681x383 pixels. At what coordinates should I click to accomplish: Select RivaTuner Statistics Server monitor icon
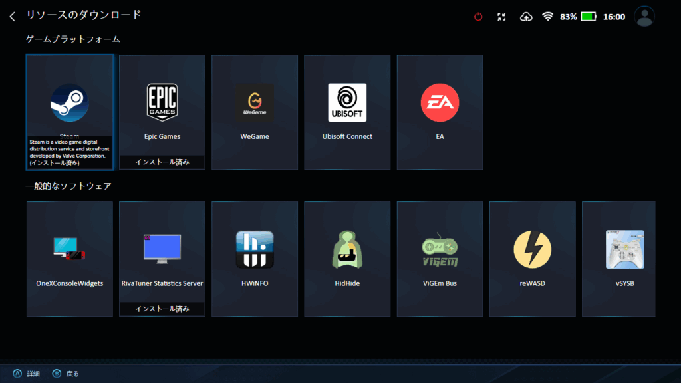point(162,249)
